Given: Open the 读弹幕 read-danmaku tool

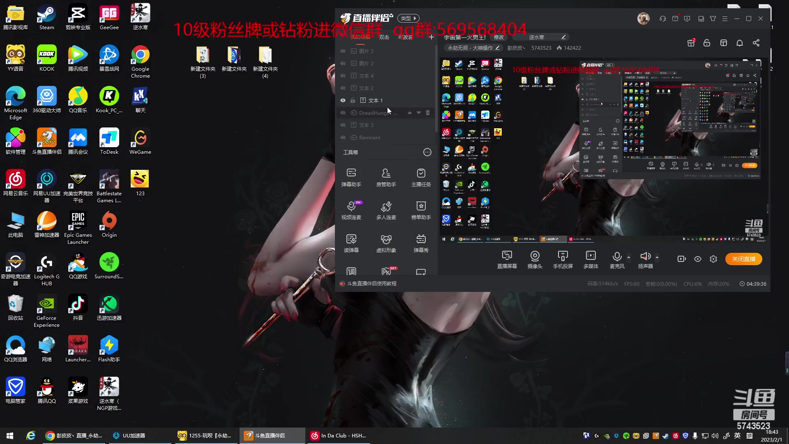Looking at the screenshot, I should tap(351, 243).
